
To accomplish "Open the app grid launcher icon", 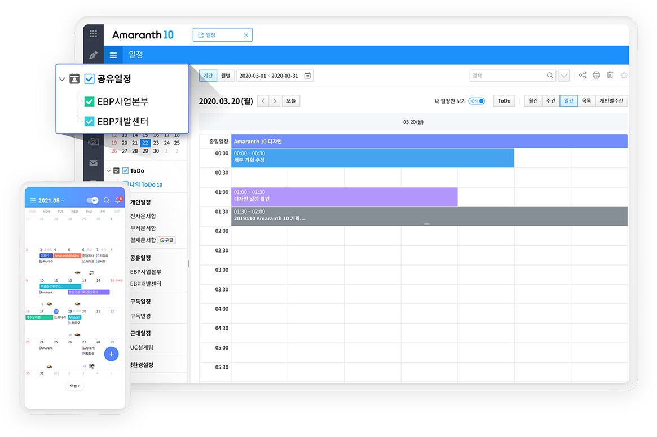I will pyautogui.click(x=94, y=33).
